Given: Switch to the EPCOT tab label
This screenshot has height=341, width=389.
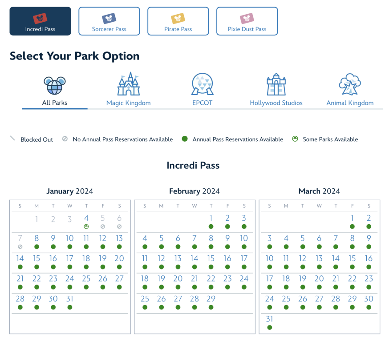Looking at the screenshot, I should [203, 103].
